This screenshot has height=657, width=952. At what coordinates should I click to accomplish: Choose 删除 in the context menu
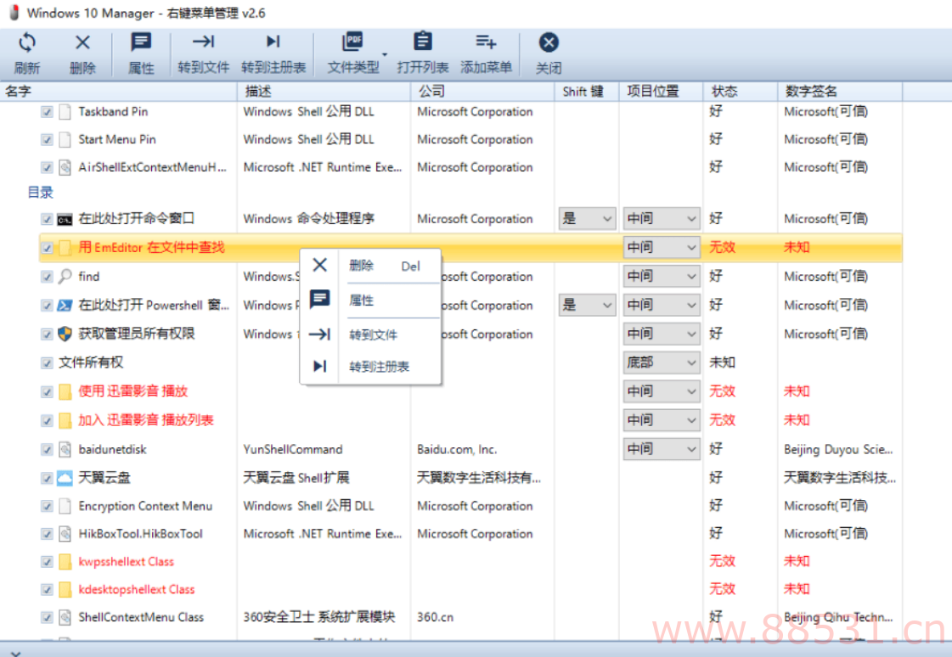tap(370, 266)
